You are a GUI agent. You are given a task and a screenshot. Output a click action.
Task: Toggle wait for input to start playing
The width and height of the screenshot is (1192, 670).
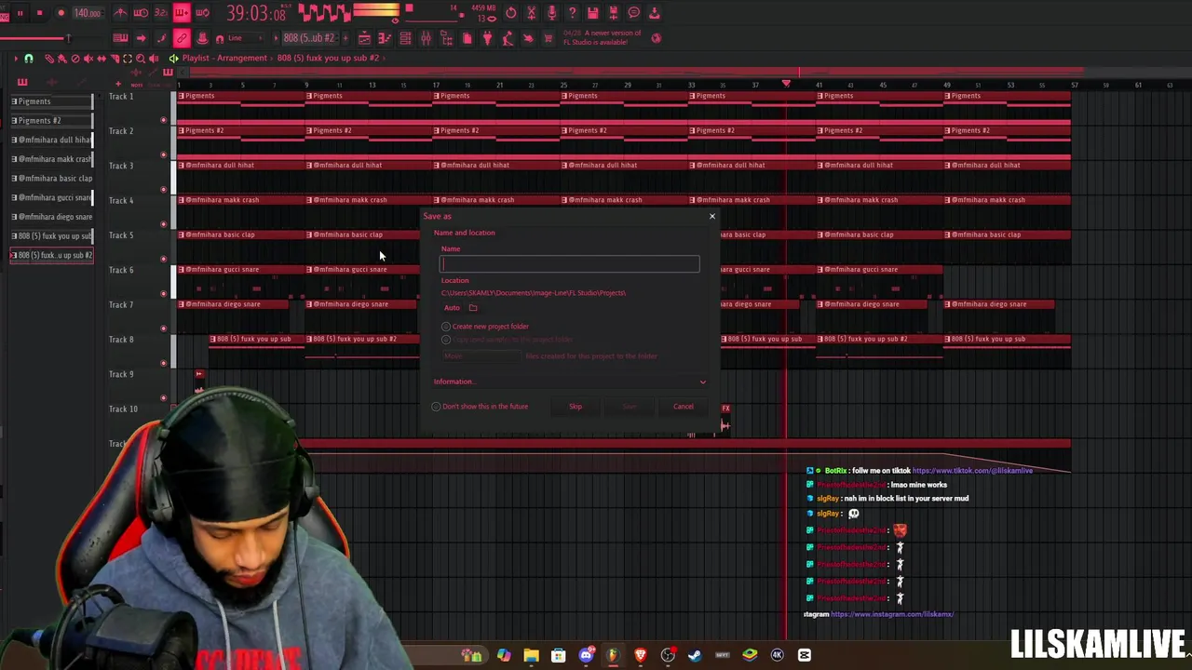(x=141, y=13)
